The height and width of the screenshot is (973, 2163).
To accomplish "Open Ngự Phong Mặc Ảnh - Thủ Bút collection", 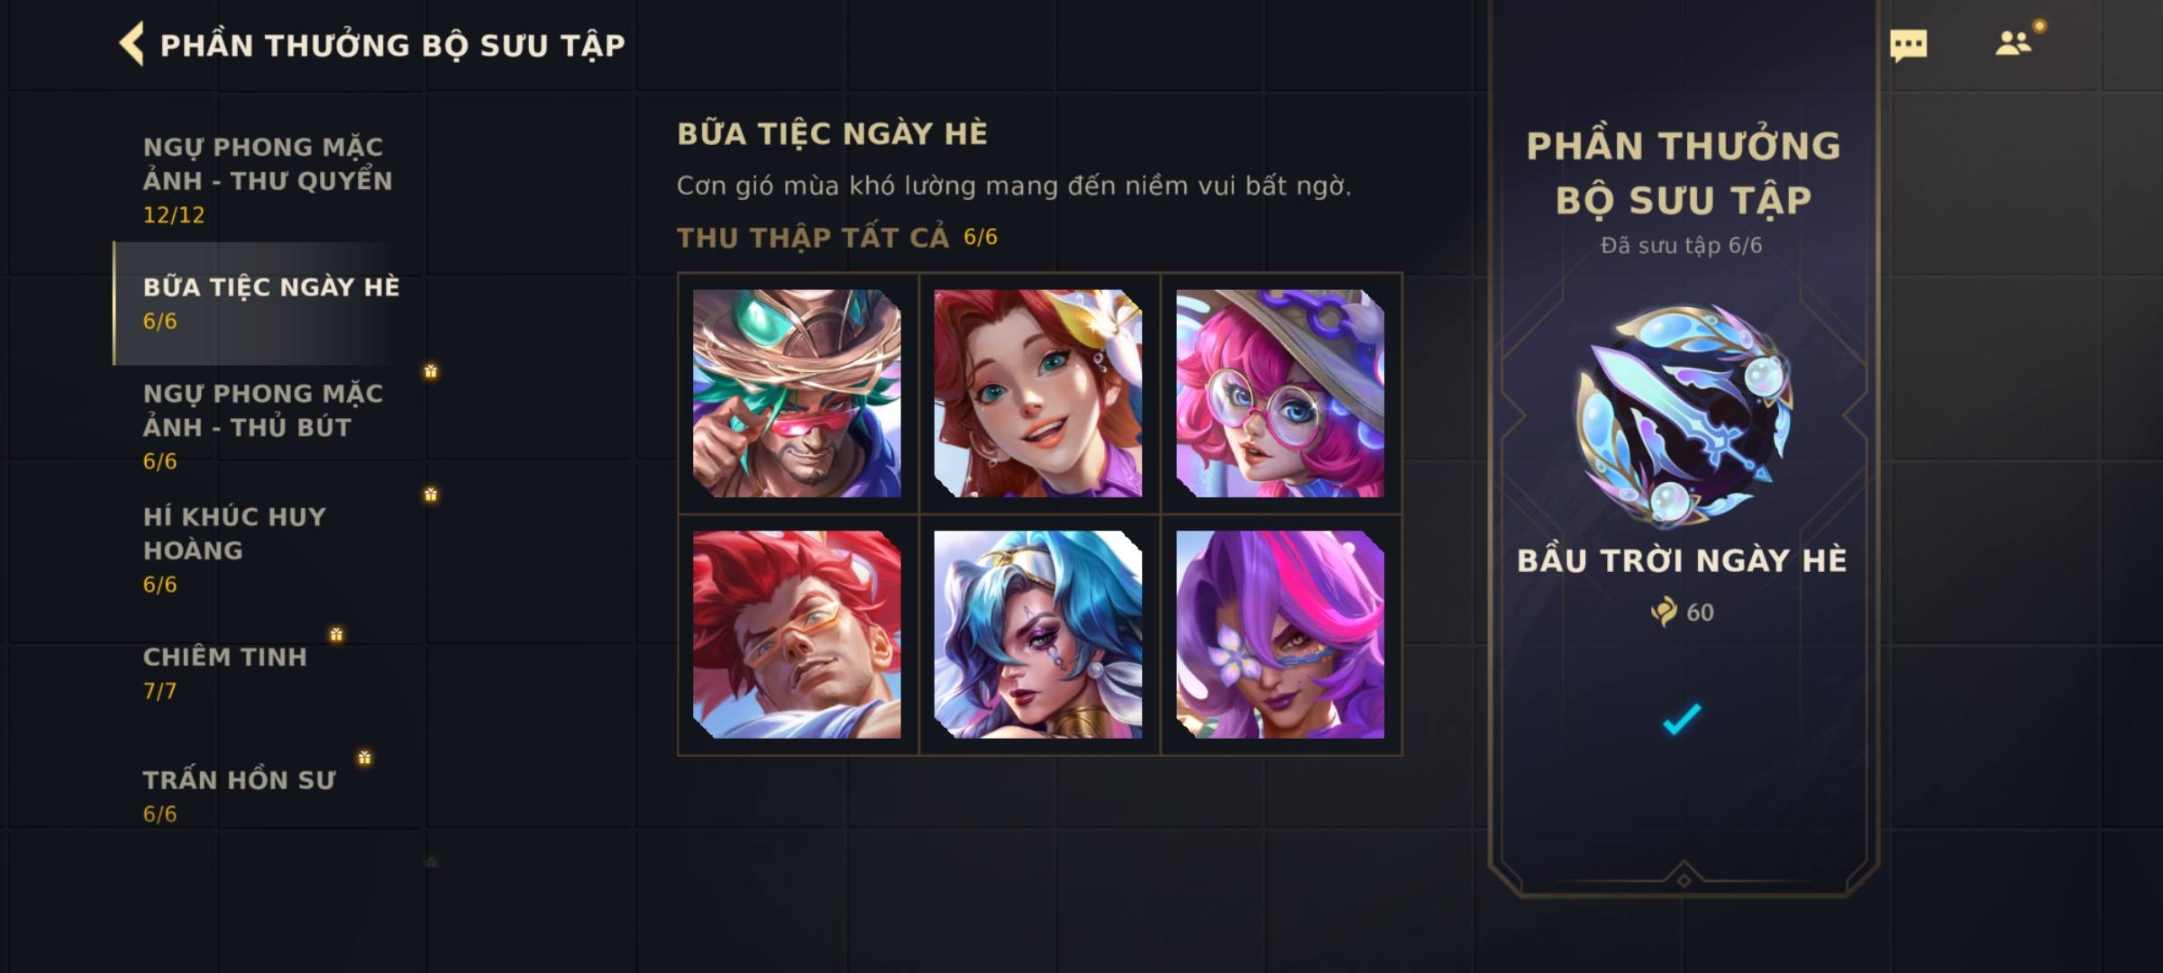I will [268, 426].
